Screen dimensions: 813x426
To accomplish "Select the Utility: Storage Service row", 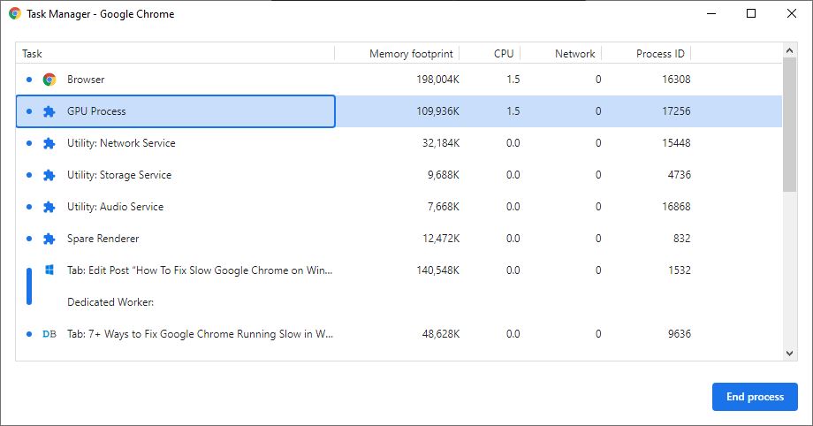I will [x=399, y=175].
